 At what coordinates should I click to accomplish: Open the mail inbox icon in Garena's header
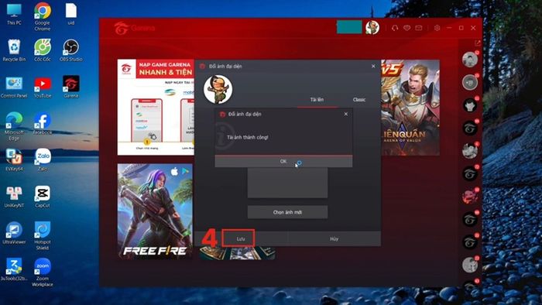[419, 28]
